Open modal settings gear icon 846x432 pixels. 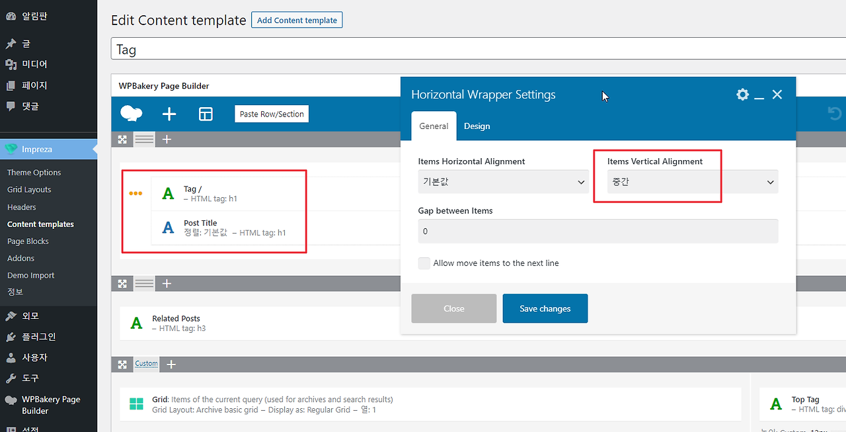pyautogui.click(x=742, y=95)
